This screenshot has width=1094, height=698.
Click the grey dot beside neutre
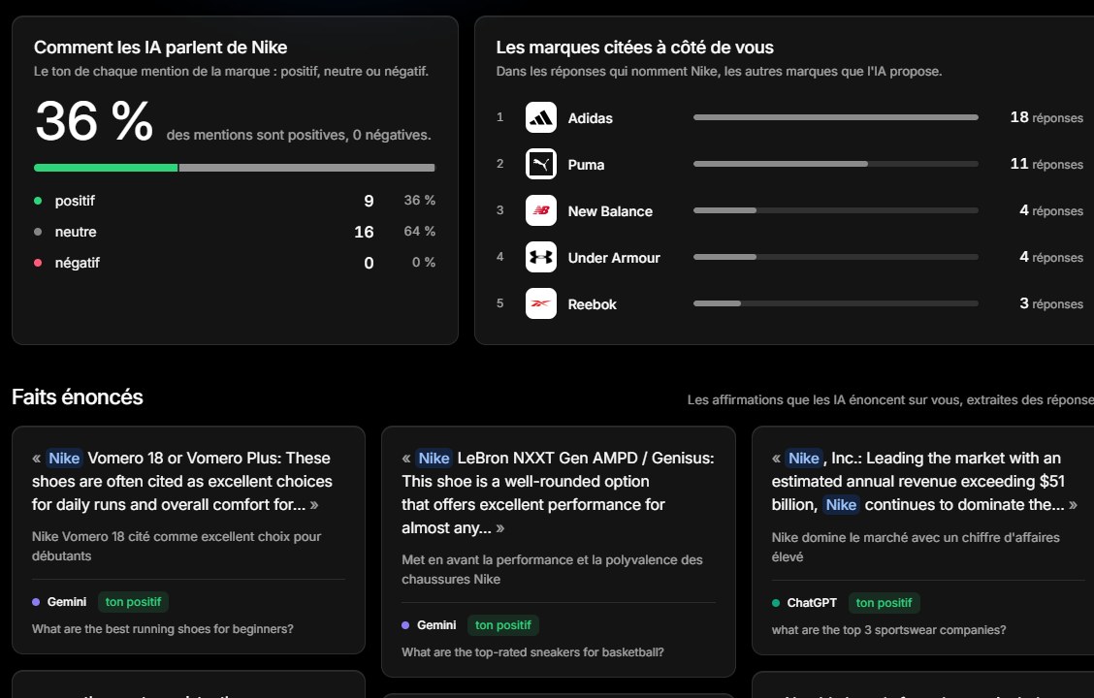coord(38,232)
